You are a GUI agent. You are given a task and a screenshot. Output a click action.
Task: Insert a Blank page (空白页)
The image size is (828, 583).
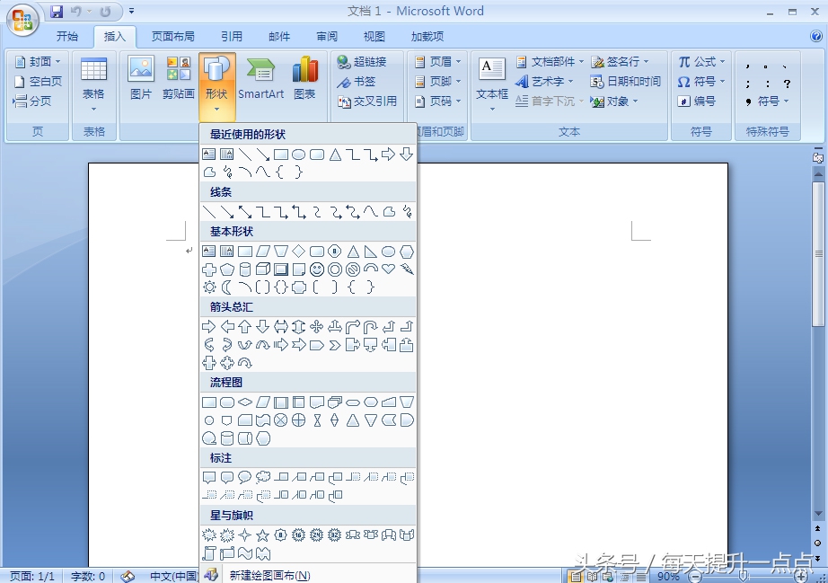click(38, 82)
